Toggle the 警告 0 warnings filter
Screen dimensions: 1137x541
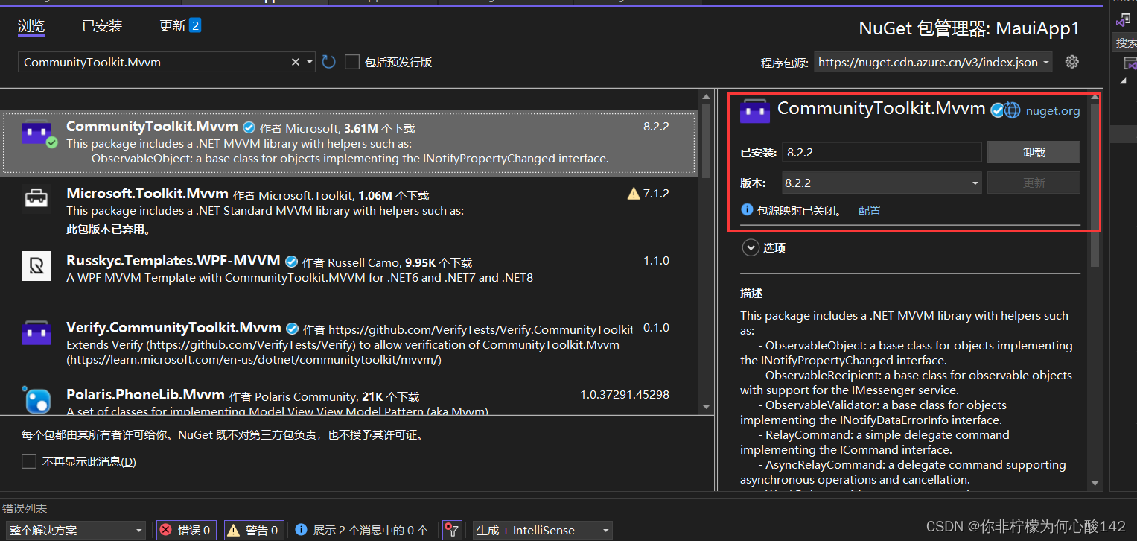(x=254, y=531)
